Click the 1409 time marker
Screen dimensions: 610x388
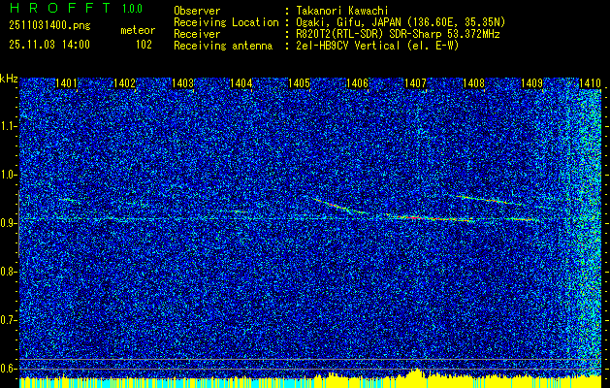pyautogui.click(x=531, y=82)
